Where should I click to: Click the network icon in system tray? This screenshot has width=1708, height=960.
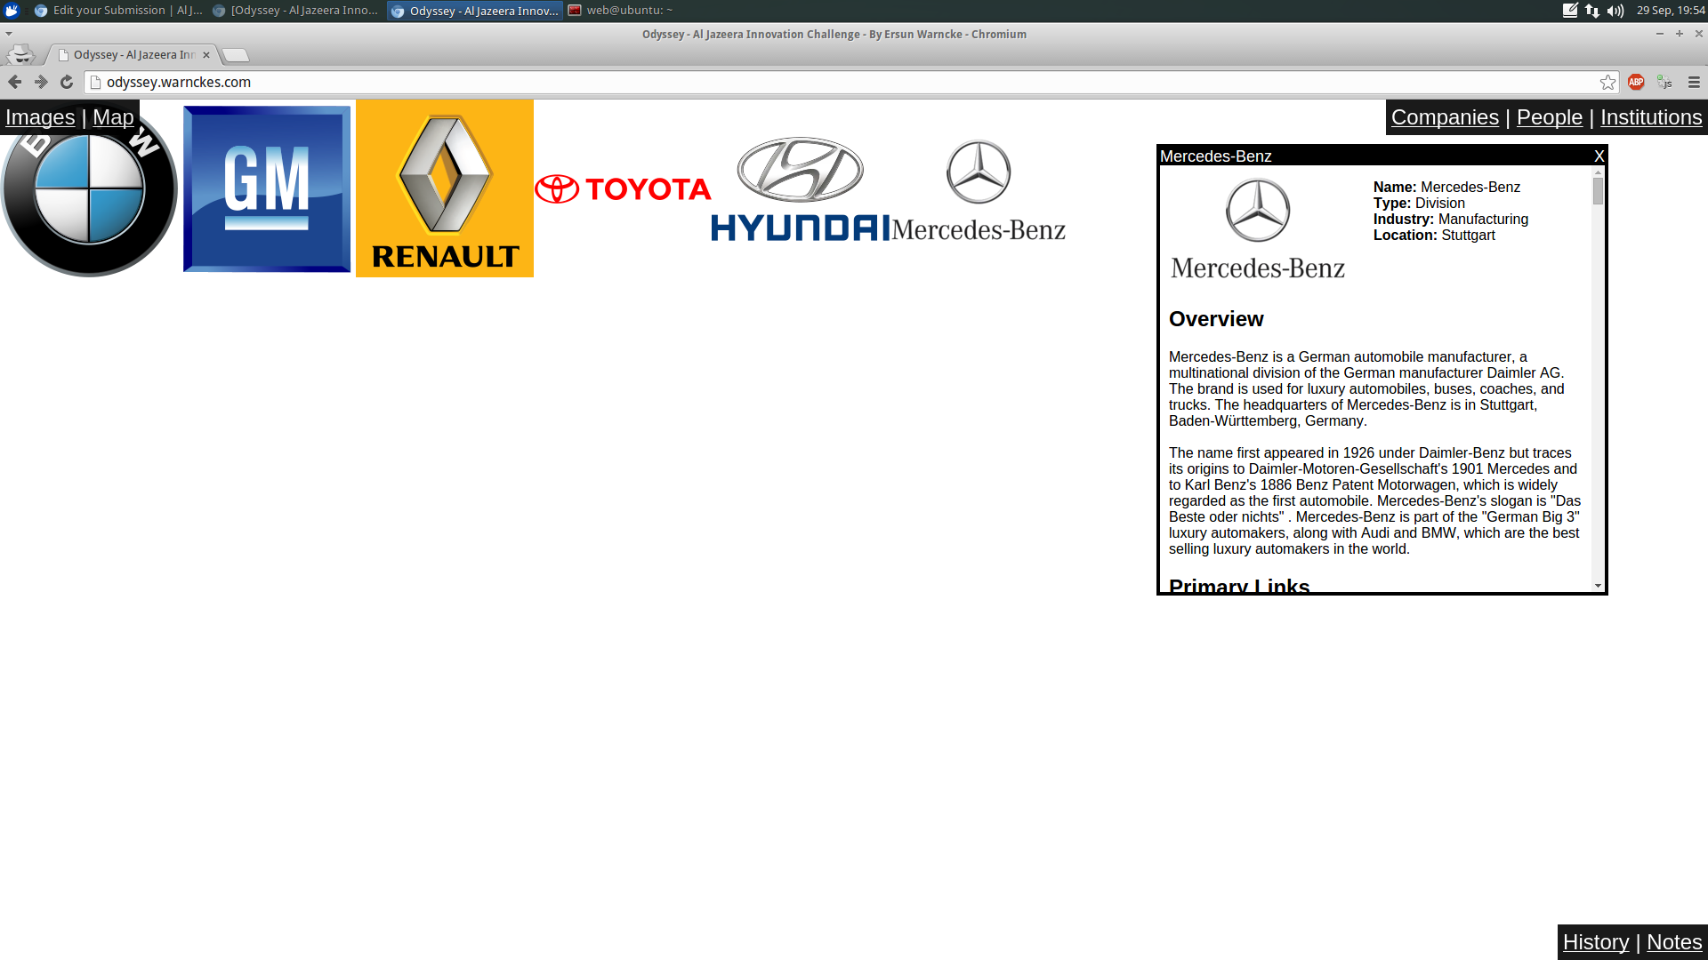1592,11
